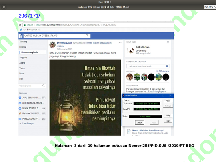Open the Nasyid - Marhaban file link
Viewport: 216px width, 162px height.
tap(148, 130)
